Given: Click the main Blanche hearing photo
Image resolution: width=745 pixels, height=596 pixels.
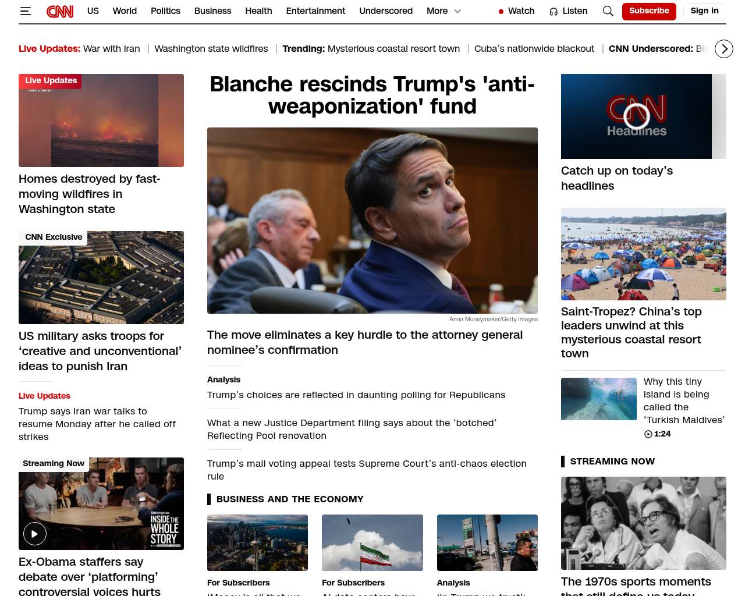Looking at the screenshot, I should click(x=372, y=221).
